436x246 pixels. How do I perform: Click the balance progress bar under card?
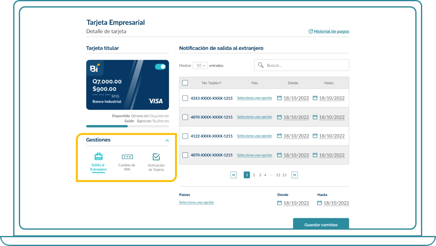[x=127, y=126]
